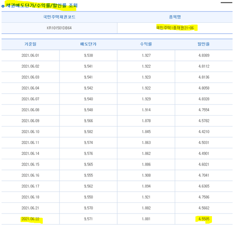
Task: Select discount rate 4.8112
Action: point(204,66)
